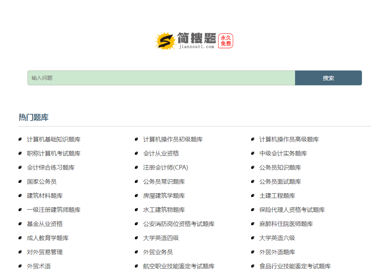The height and width of the screenshot is (273, 382).
Task: Go to 职称计算机考试题库
Action: tap(54, 154)
